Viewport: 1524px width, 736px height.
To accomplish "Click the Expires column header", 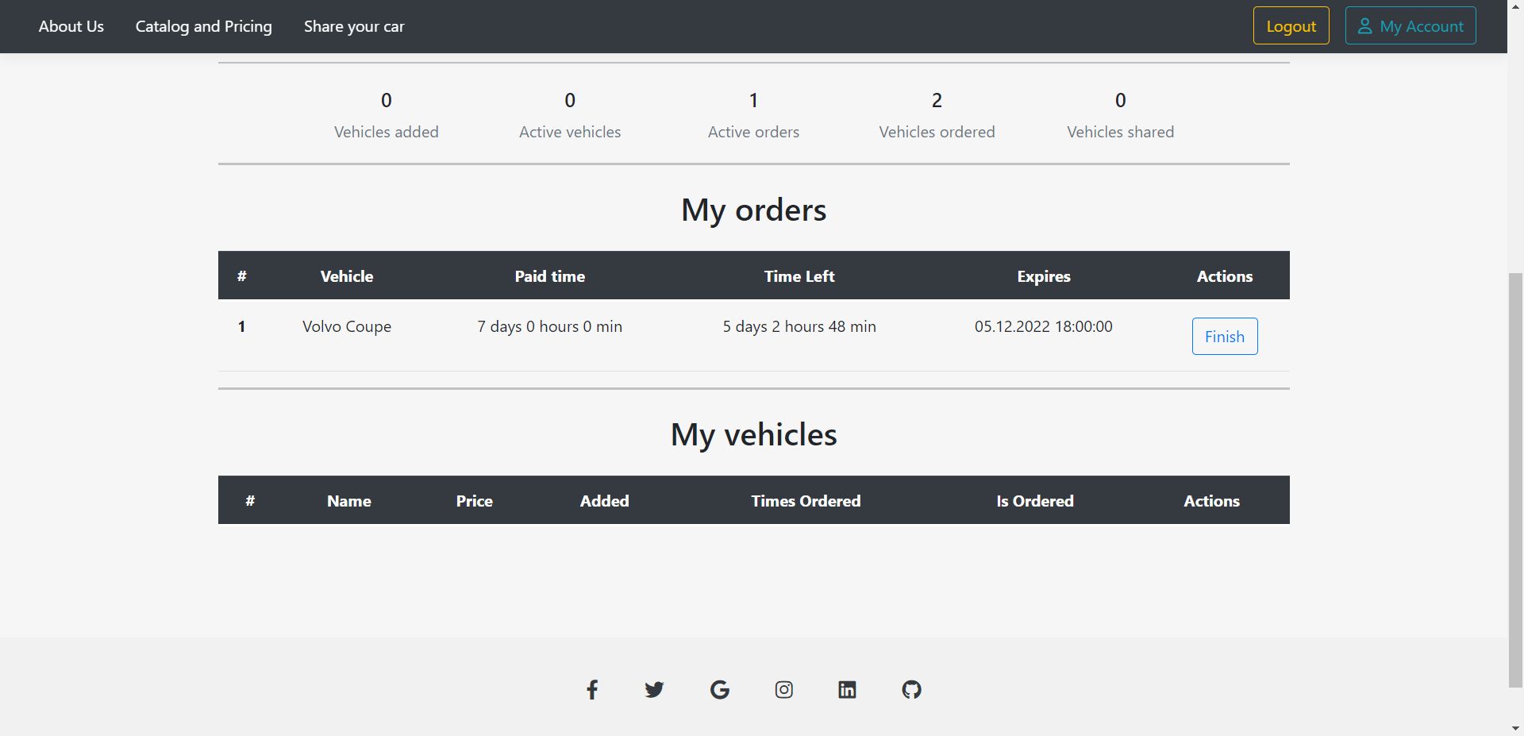I will pos(1043,276).
